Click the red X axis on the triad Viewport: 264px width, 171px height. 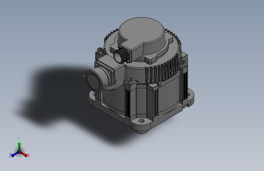click(23, 154)
